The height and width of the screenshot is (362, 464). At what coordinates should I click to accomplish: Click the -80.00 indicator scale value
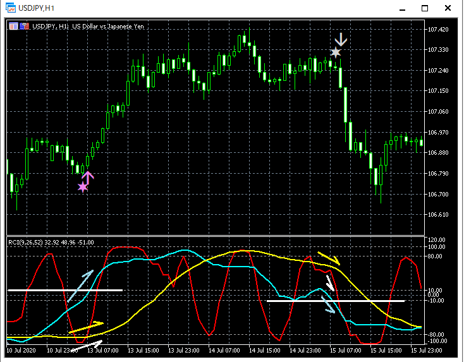(436, 334)
